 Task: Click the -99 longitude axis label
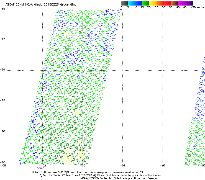(83, 166)
